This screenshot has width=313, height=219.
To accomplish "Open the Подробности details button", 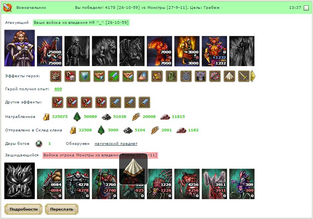I will (x=24, y=209).
